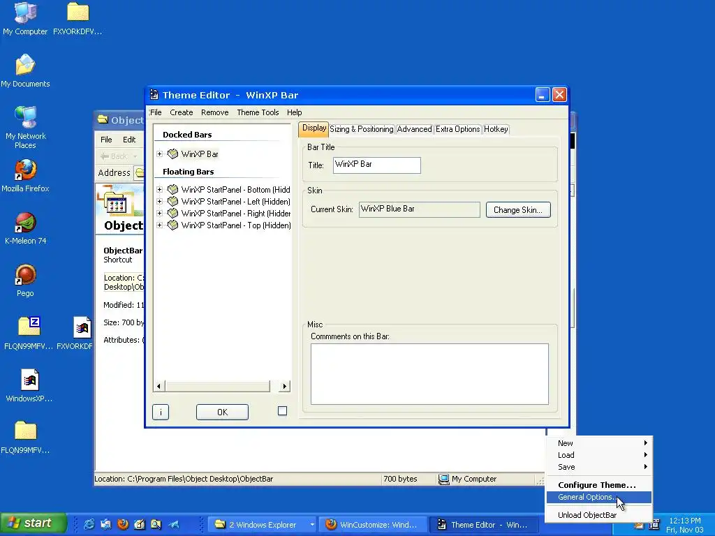This screenshot has height=536, width=715.
Task: Select the FXVORKDFV... folder at top of desktop
Action: (78, 18)
